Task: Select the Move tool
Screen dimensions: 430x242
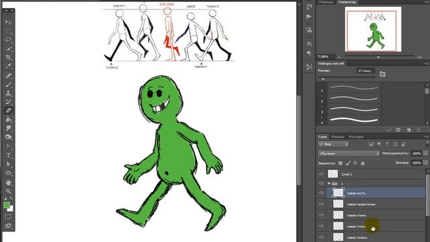Action: [x=8, y=22]
